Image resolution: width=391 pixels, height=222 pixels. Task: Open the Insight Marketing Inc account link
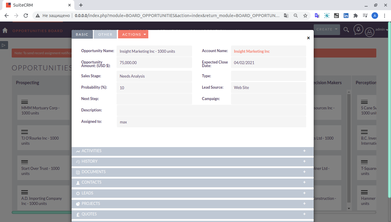(x=252, y=51)
